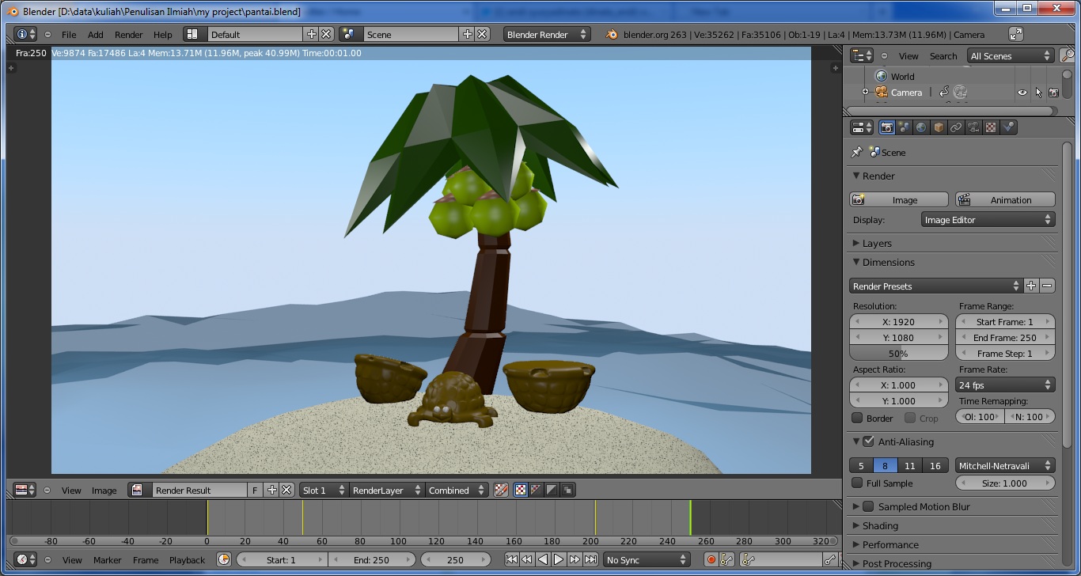Viewport: 1081px width, 576px height.
Task: Enable the Border checkbox
Action: (857, 418)
